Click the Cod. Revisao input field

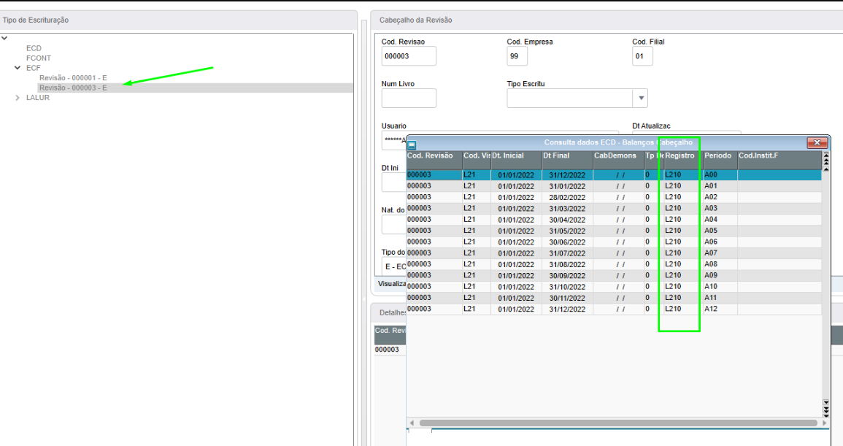pos(409,56)
